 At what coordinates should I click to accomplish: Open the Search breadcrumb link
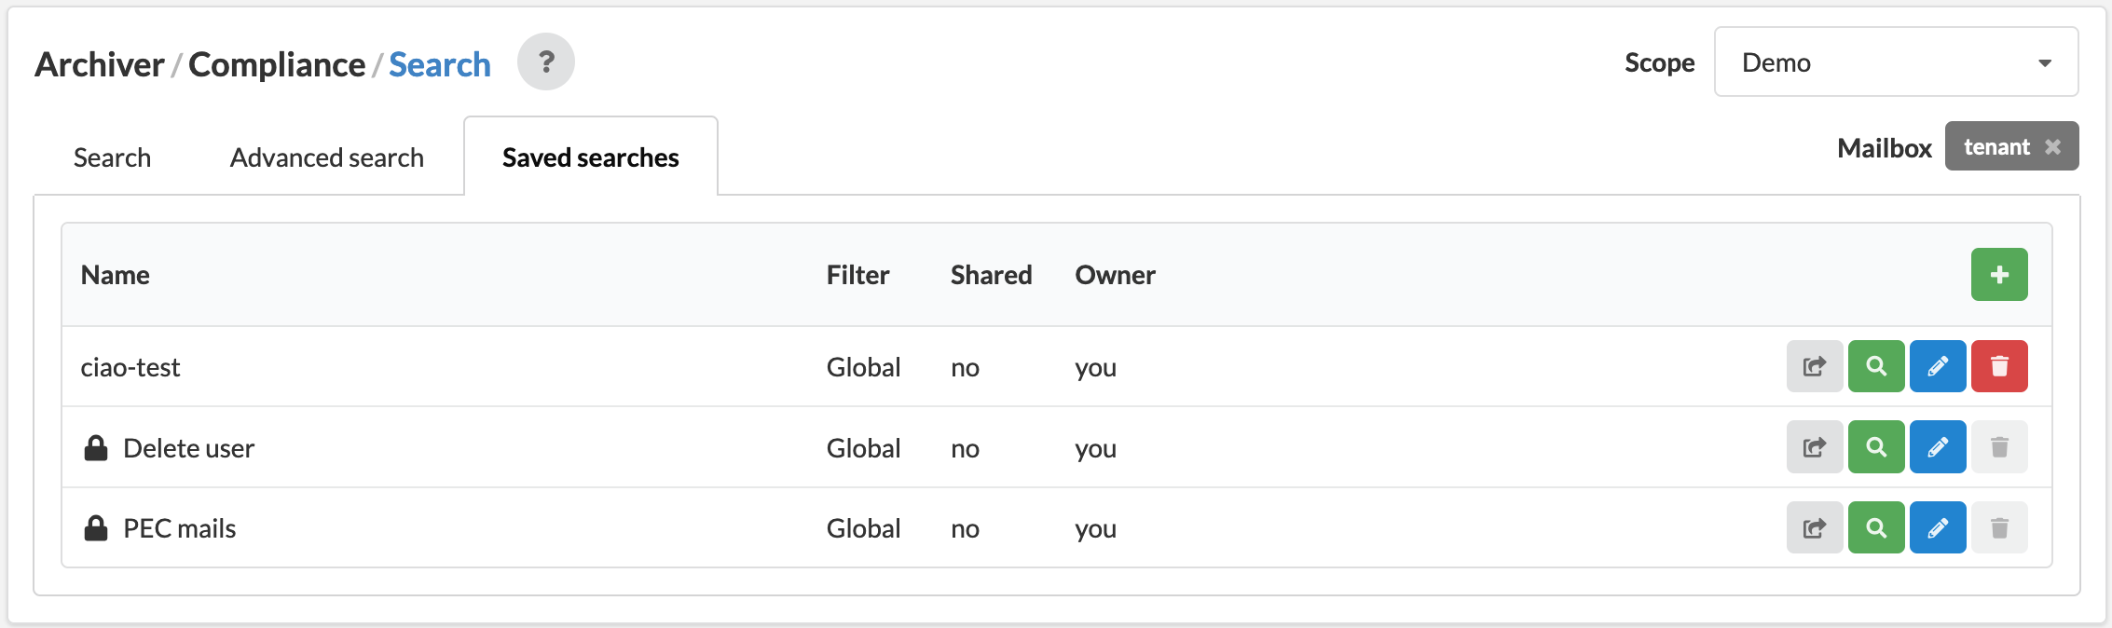coord(440,64)
